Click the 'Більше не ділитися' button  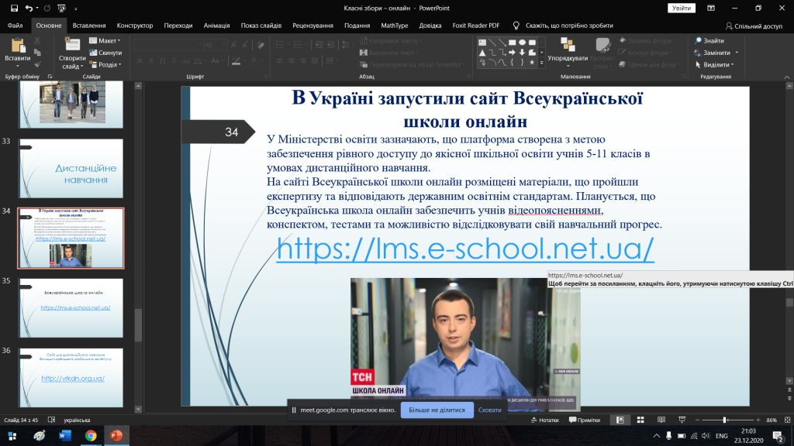pyautogui.click(x=437, y=410)
